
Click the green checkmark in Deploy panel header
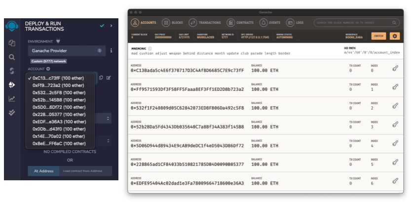(x=102, y=26)
